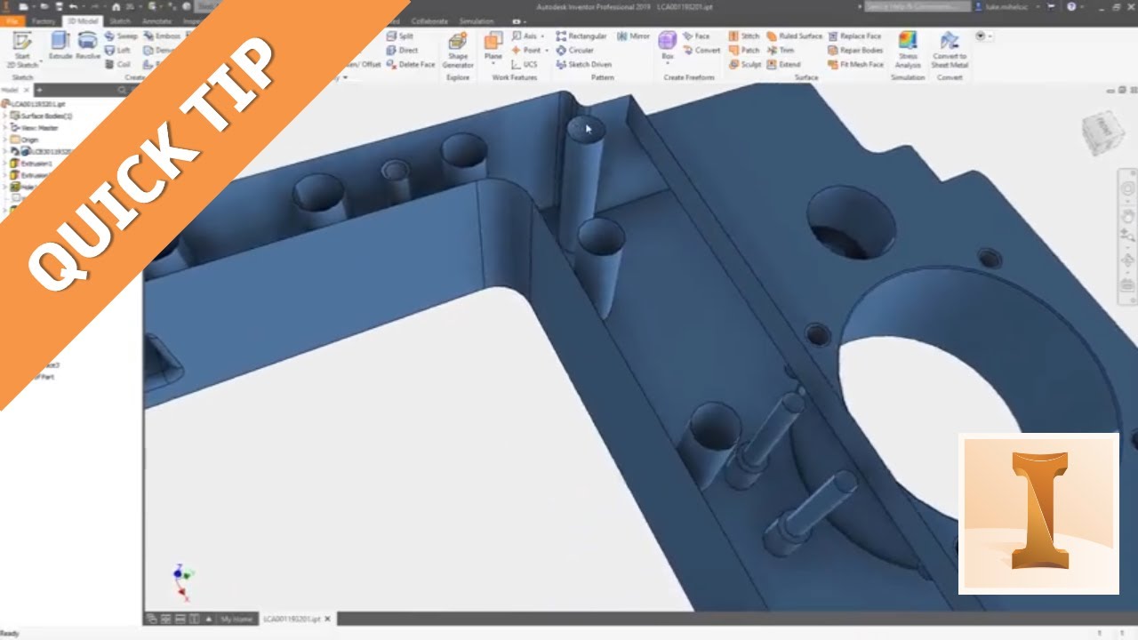Select the Sculpt surface tool

(745, 64)
